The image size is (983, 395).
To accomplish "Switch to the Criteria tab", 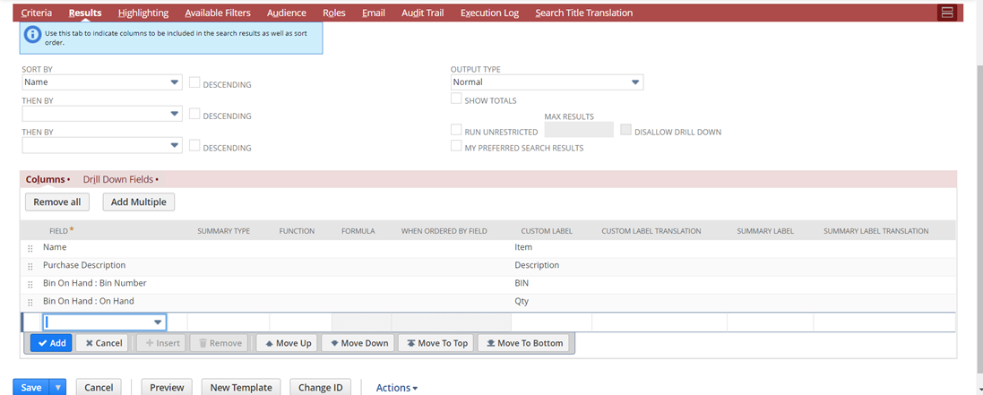I will pos(37,13).
